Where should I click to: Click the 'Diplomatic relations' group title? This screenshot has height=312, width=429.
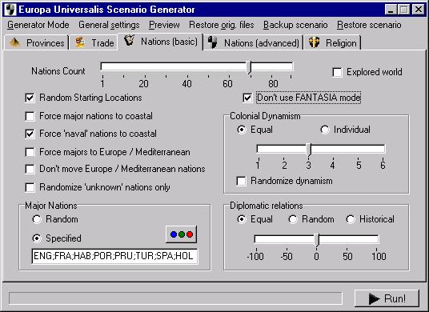tap(267, 206)
